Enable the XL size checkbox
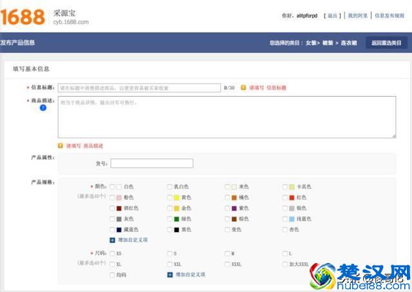 tap(112, 264)
